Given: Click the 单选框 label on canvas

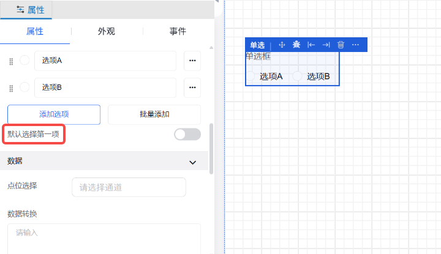Looking at the screenshot, I should pos(258,56).
